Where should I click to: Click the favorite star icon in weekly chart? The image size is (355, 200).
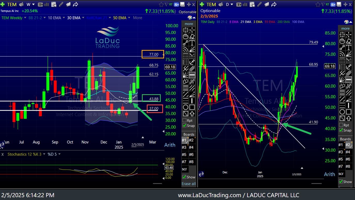click(x=161, y=4)
